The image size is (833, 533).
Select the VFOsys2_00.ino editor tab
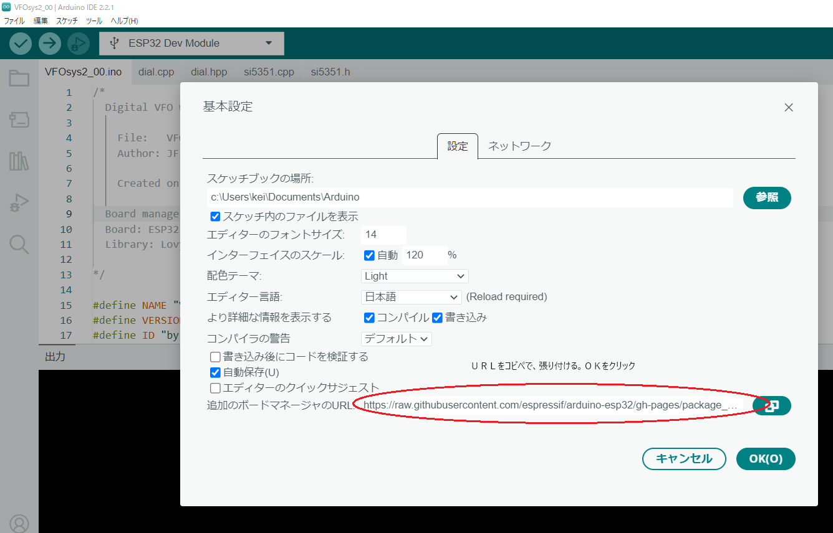(x=84, y=72)
